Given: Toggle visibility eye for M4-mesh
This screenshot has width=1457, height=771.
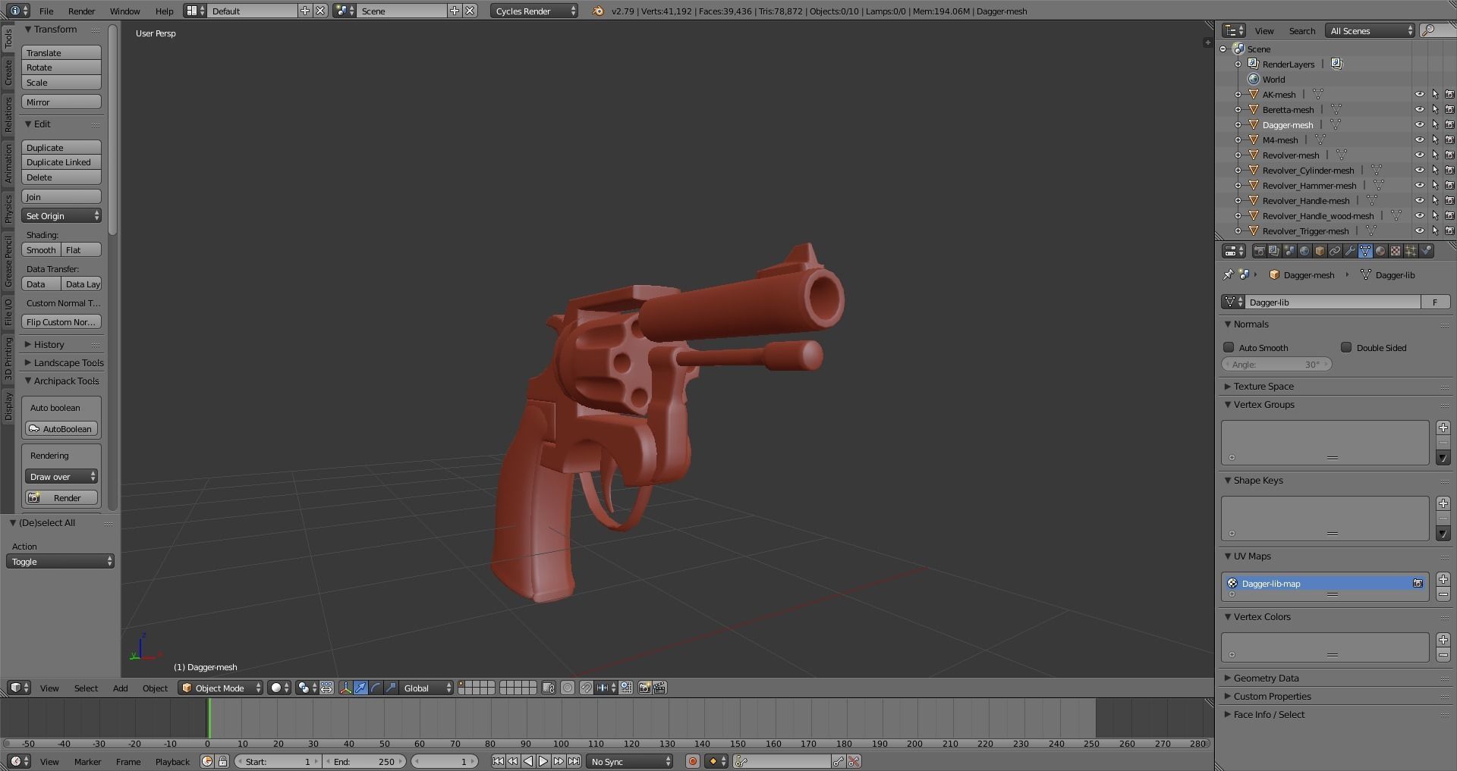Looking at the screenshot, I should pyautogui.click(x=1419, y=140).
